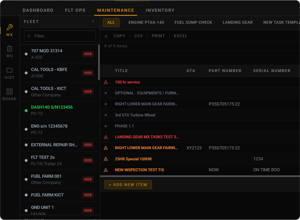
Task: Open the NEW INSPECTION TEST TIS item
Action: 139,170
